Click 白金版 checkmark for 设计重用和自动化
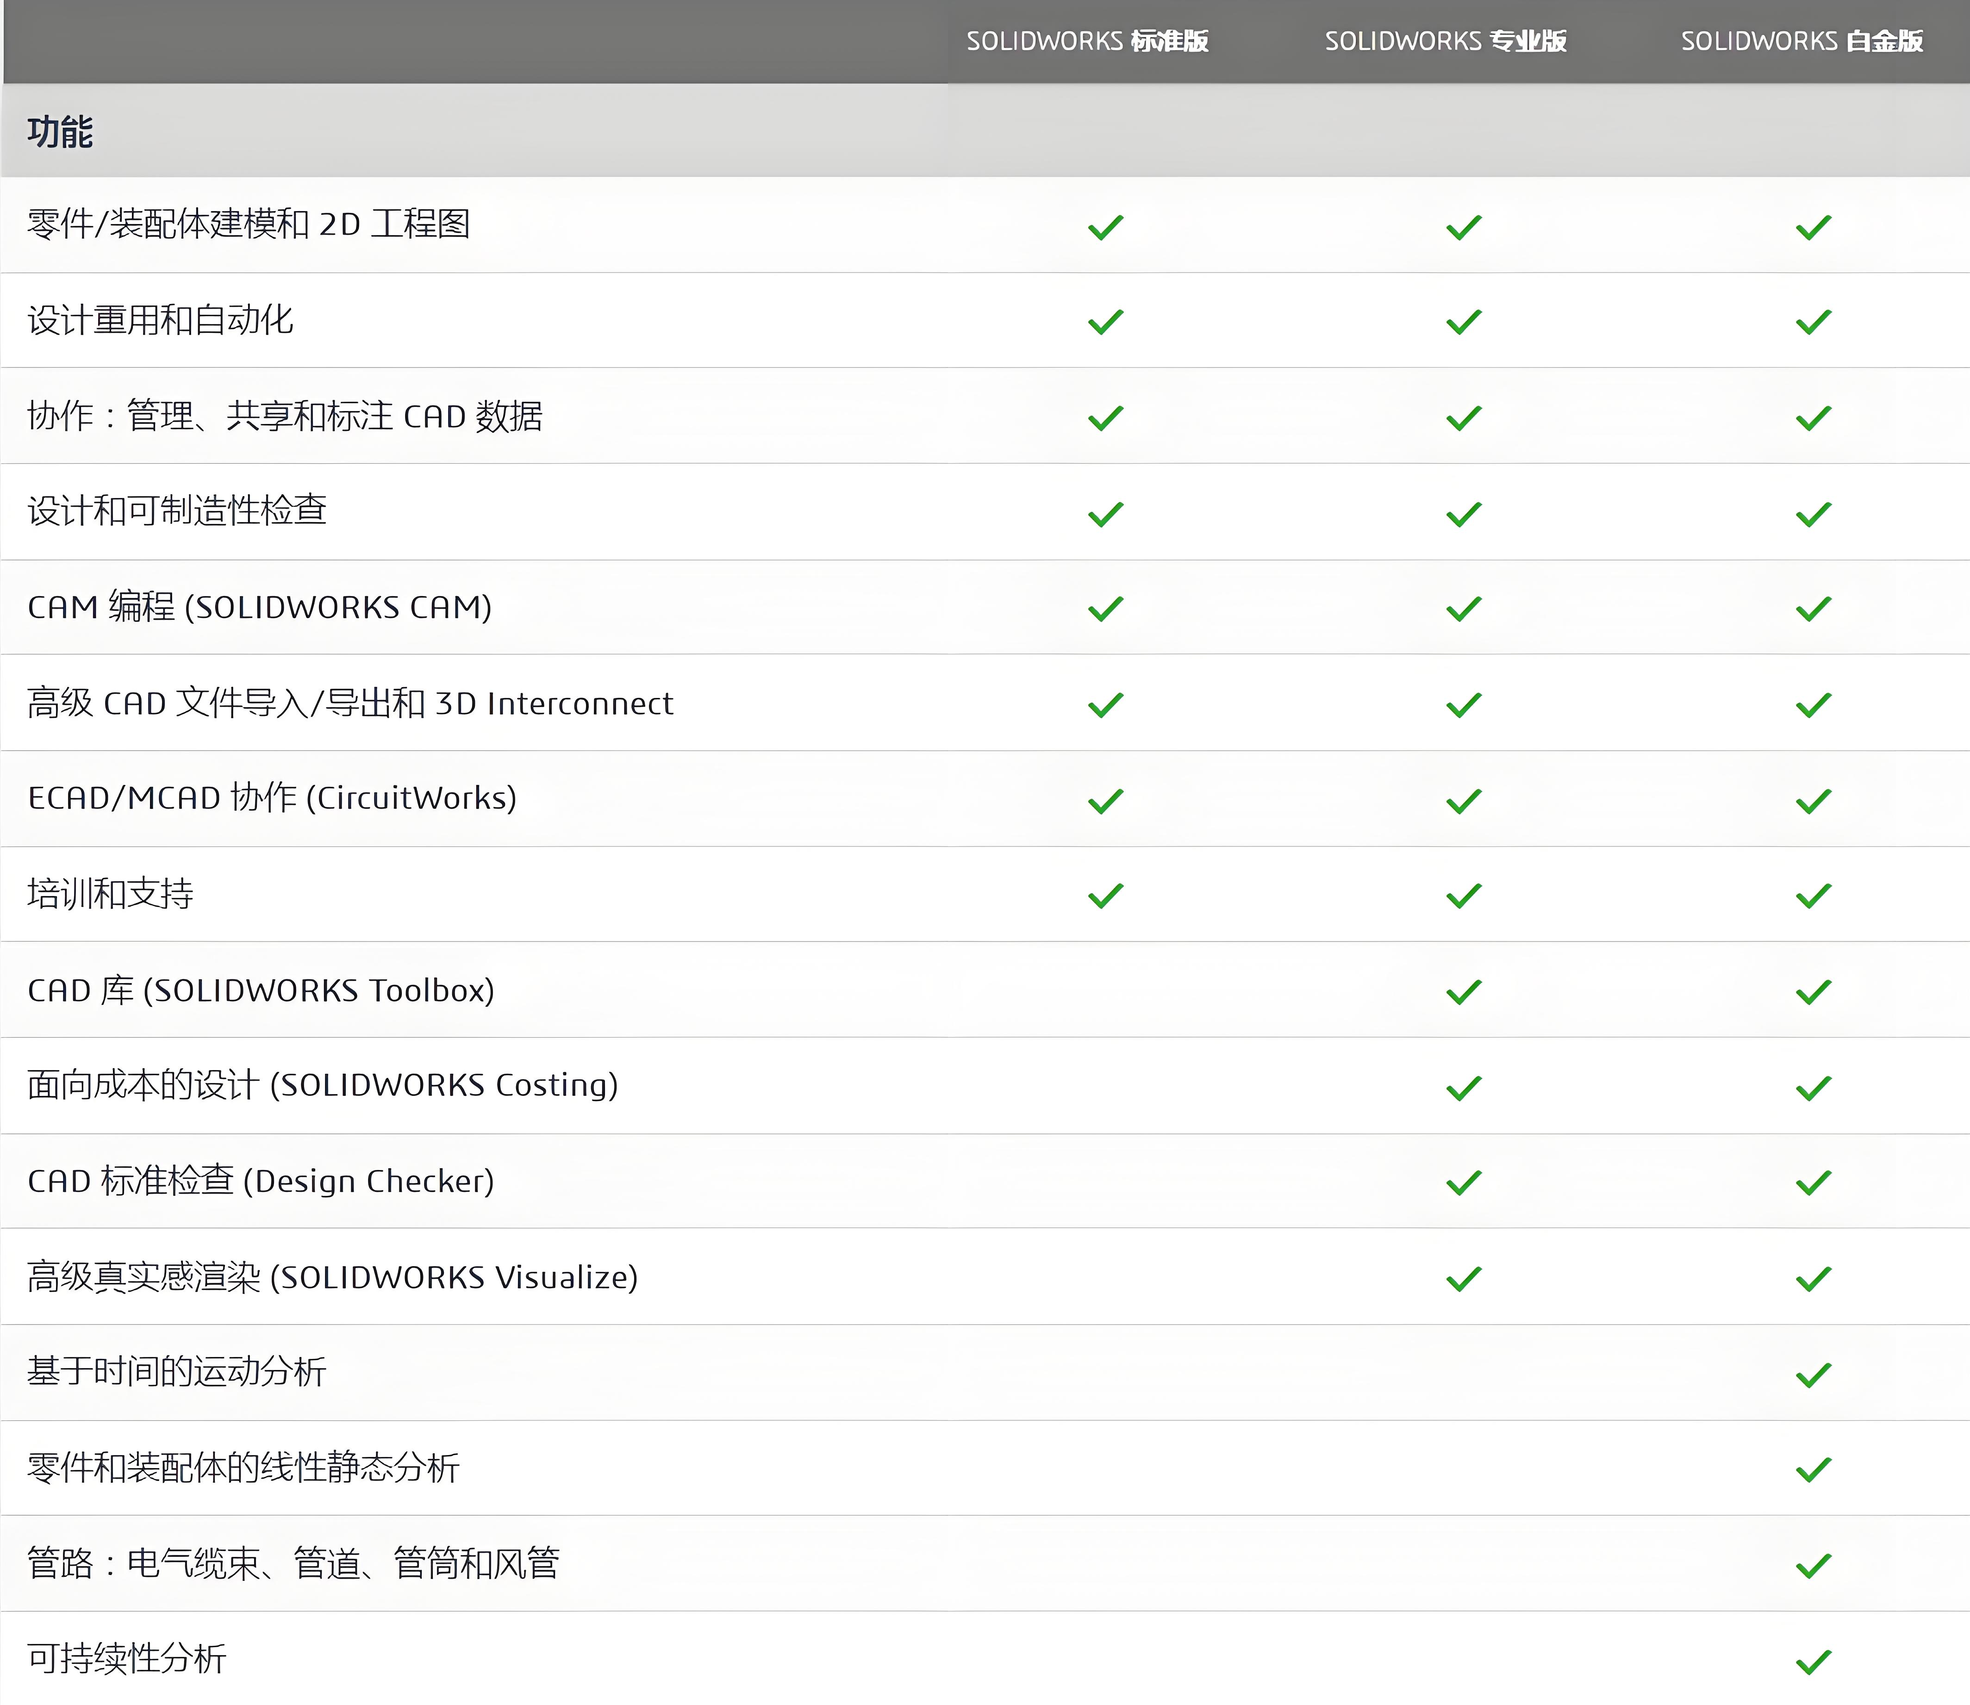1970x1705 pixels. (x=1814, y=322)
